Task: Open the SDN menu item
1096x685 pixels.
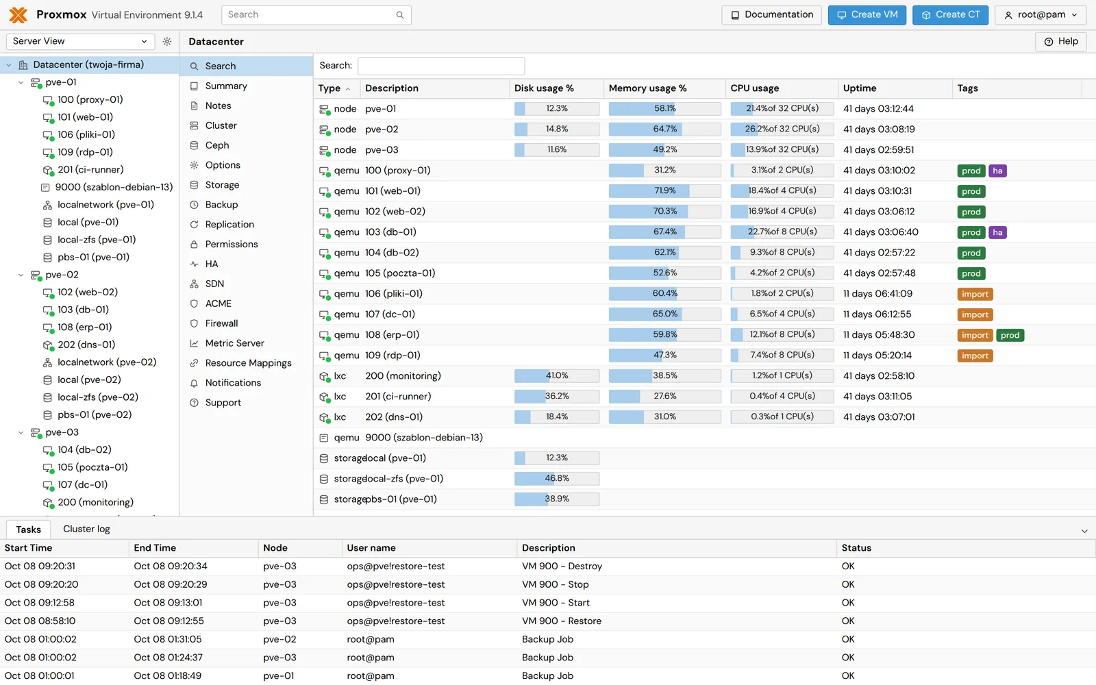Action: click(246, 284)
